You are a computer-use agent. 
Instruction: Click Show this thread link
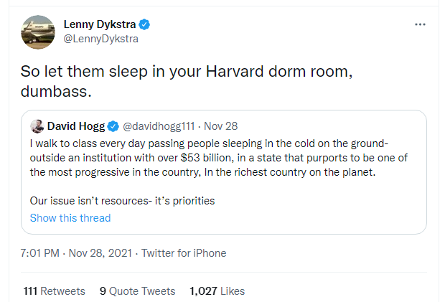70,218
